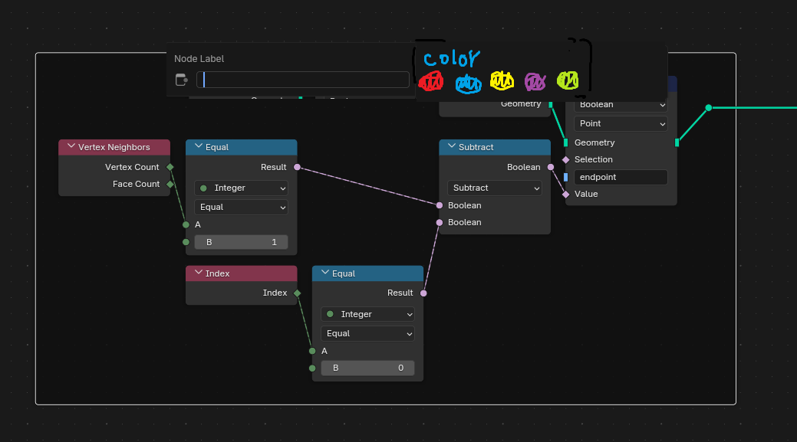This screenshot has width=797, height=442.
Task: Click Subtract's first Boolean input socket
Action: point(440,205)
